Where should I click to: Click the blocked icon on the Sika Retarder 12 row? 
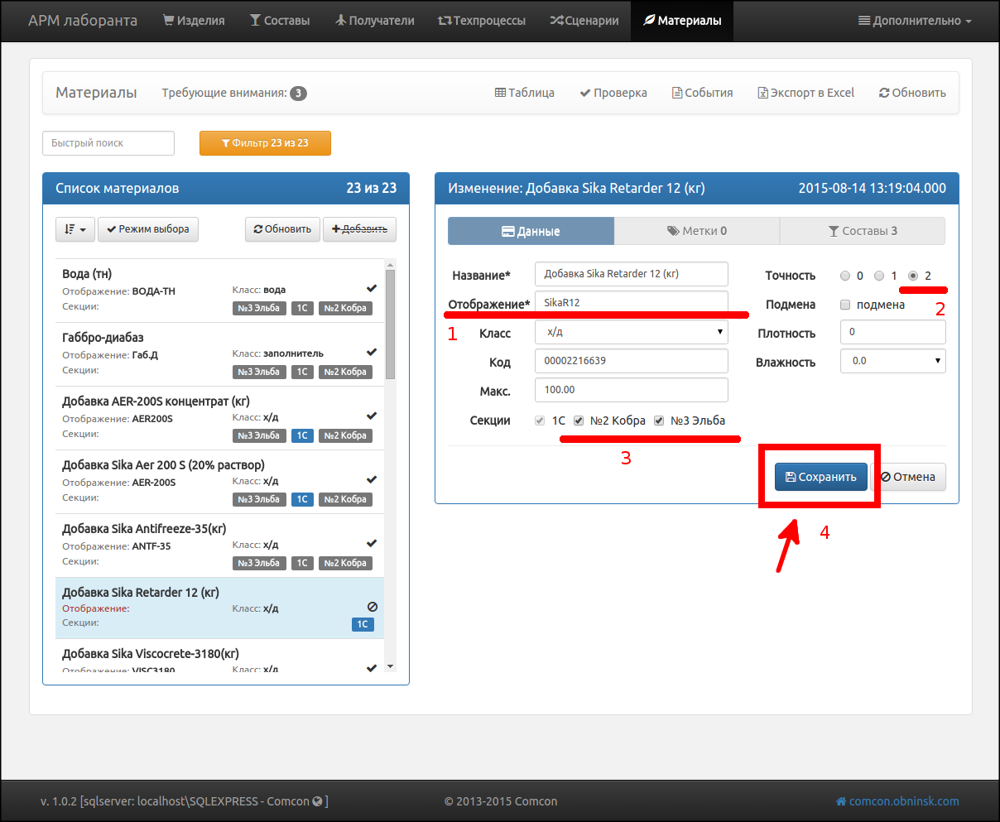(372, 607)
